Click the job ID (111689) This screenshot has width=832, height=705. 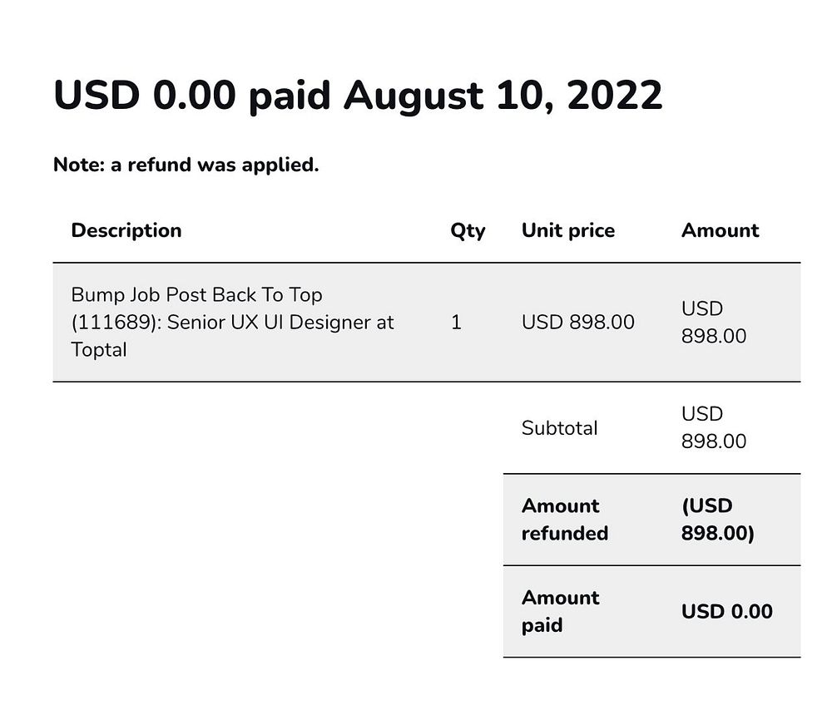click(x=114, y=322)
